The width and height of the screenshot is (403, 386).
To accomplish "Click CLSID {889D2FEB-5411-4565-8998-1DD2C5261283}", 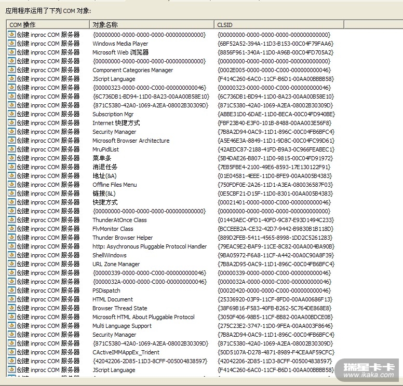I will (275, 238).
